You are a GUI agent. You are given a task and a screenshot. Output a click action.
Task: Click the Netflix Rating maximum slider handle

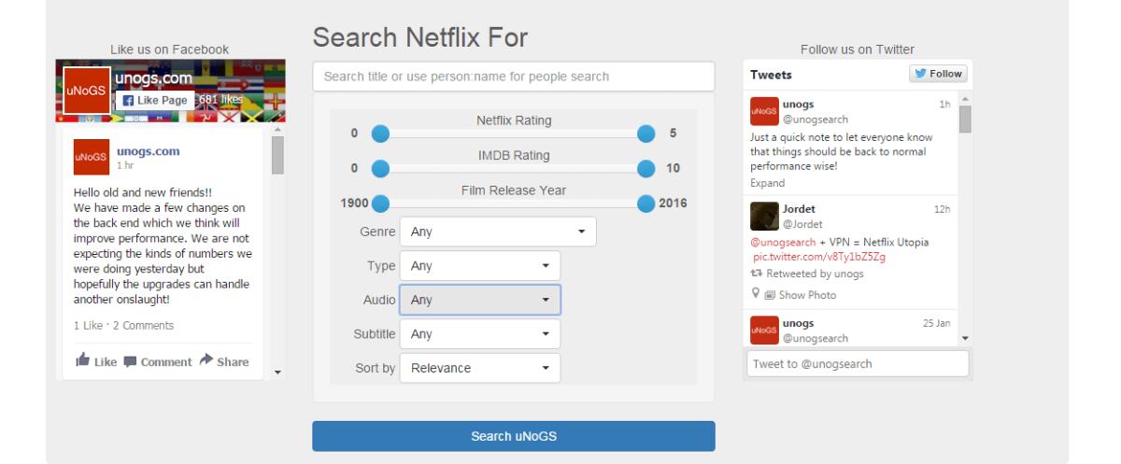point(646,134)
